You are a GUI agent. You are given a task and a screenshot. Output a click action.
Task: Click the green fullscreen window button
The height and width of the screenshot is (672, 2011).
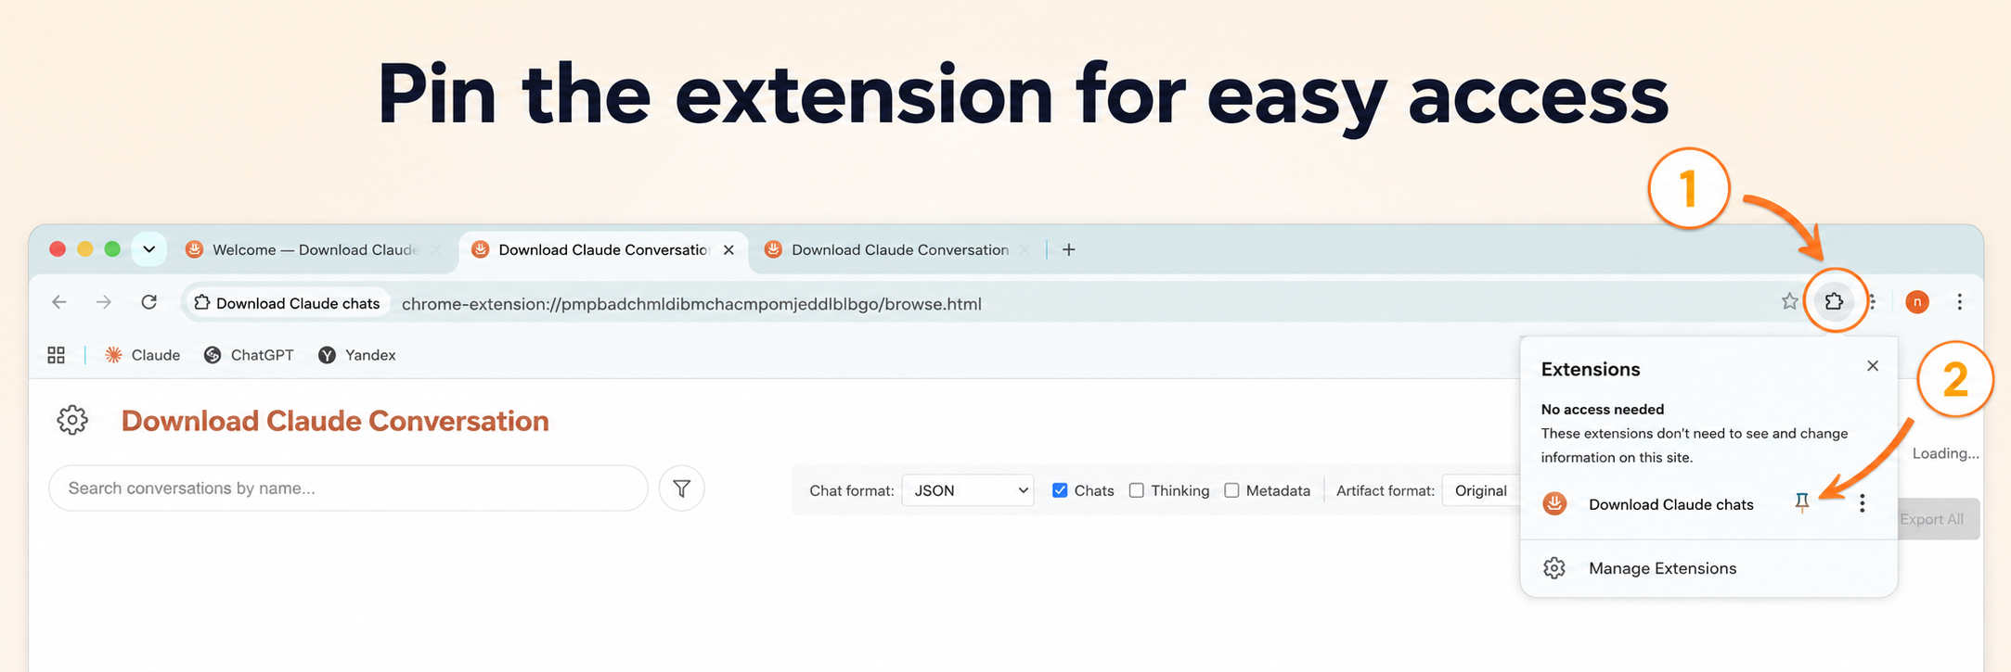point(112,248)
